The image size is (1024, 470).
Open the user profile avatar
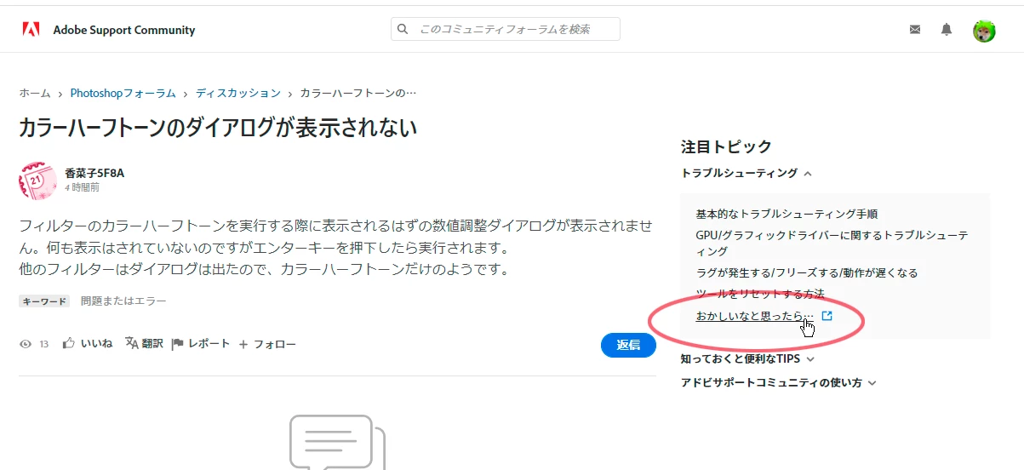click(x=984, y=31)
